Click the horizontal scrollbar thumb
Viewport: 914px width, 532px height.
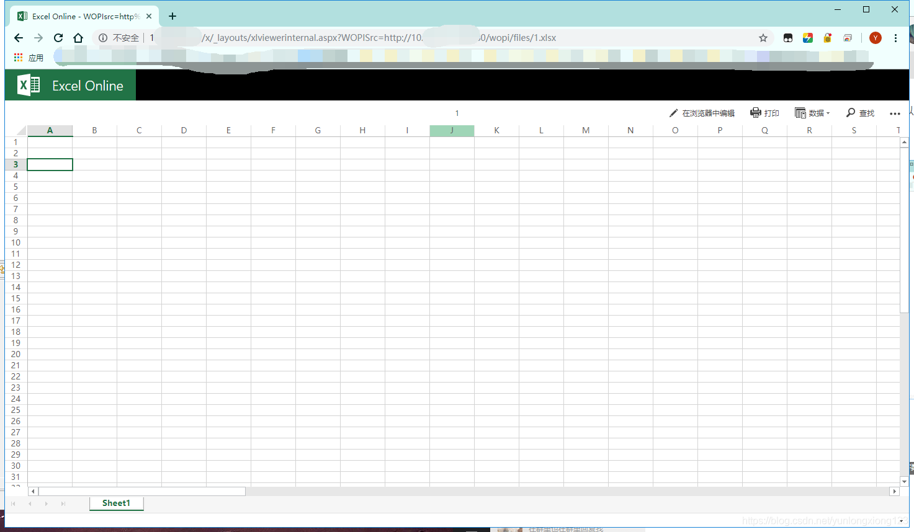pos(142,491)
